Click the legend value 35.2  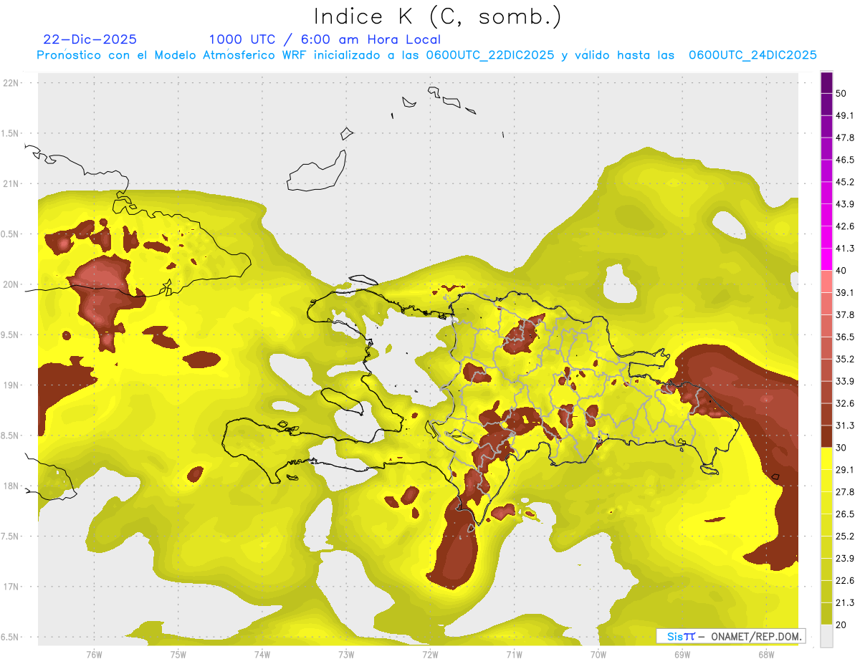click(845, 359)
